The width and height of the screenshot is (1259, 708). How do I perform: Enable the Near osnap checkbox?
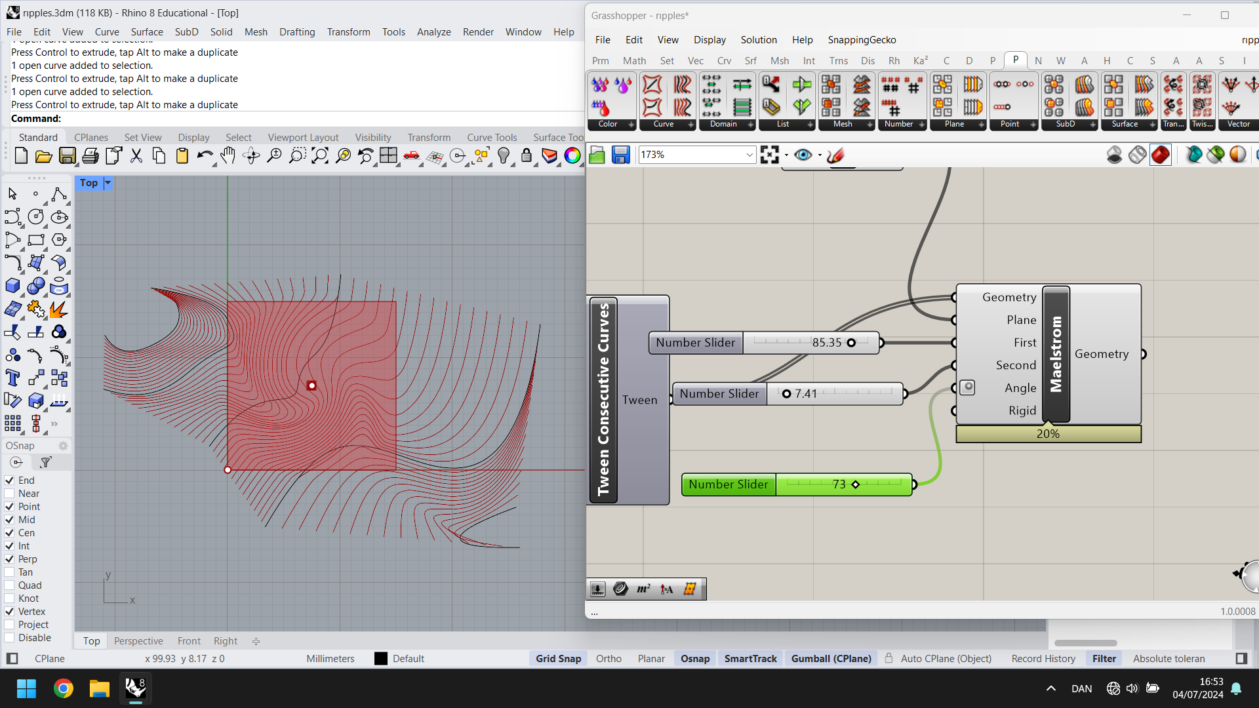tap(9, 494)
